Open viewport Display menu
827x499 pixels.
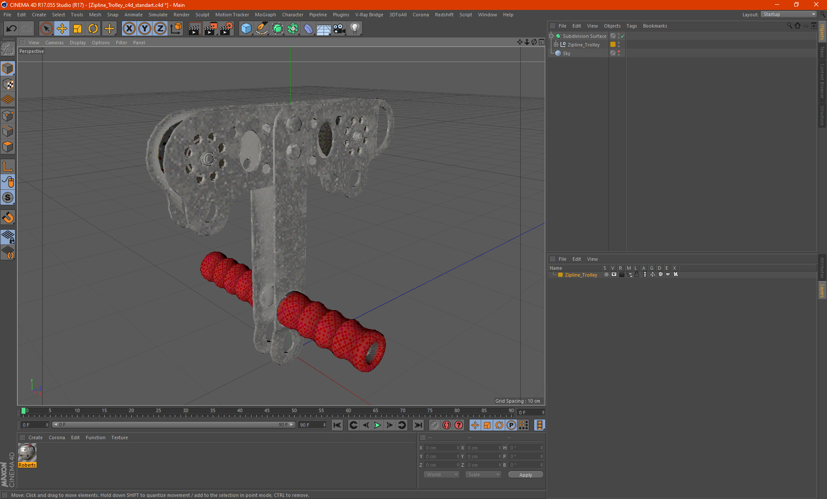click(78, 43)
